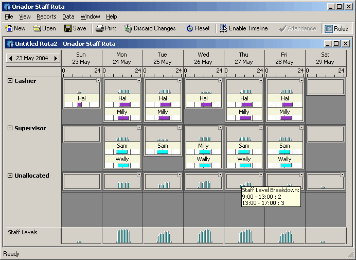Screen dimensions: 356x260
Task: Click the Oriador Staff Rota app icon
Action: 7,7
